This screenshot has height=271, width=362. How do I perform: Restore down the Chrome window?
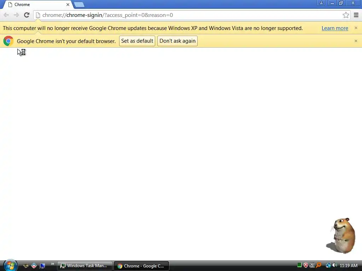tap(341, 3)
